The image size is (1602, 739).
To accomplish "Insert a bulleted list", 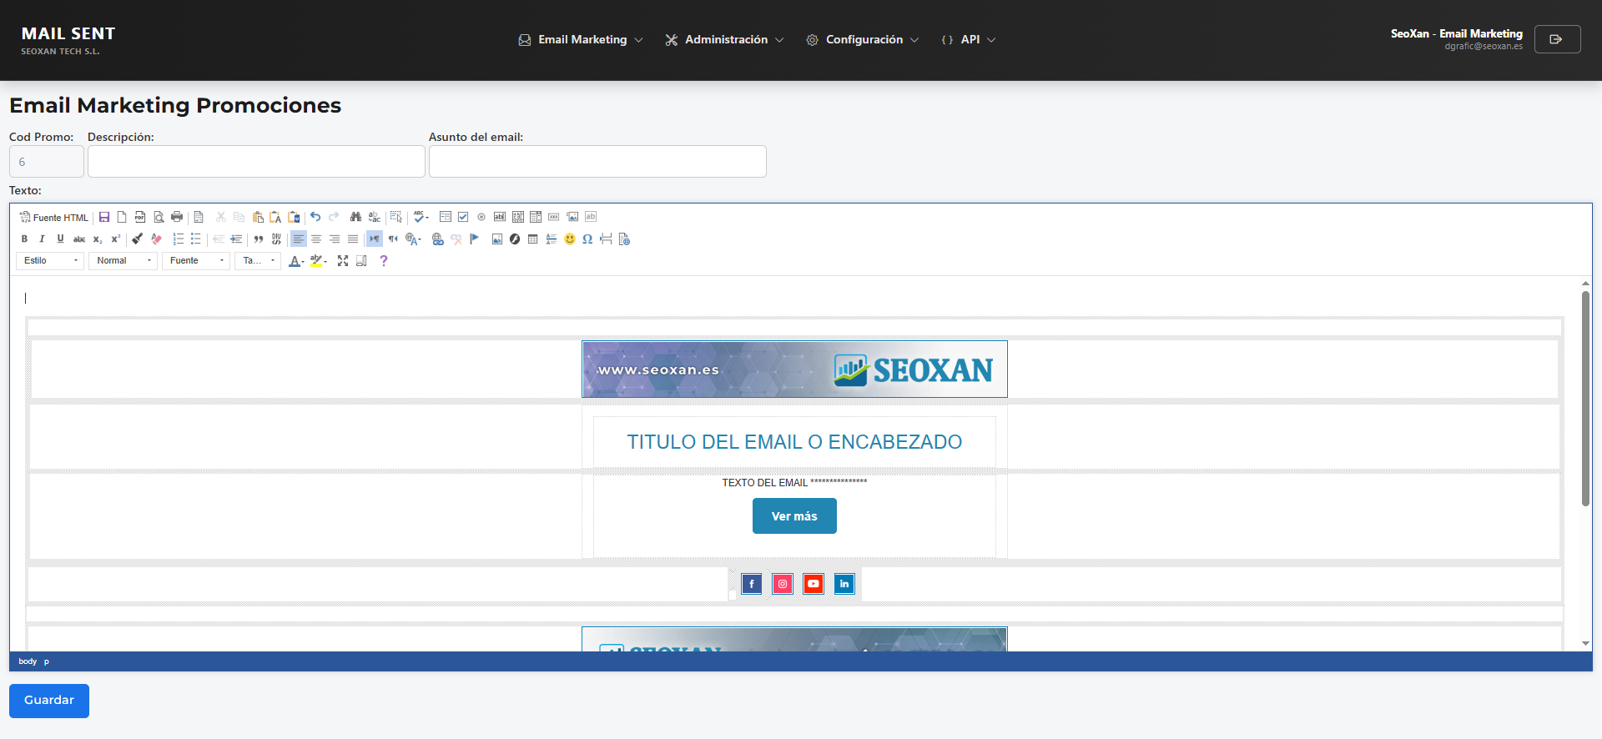I will pos(196,239).
